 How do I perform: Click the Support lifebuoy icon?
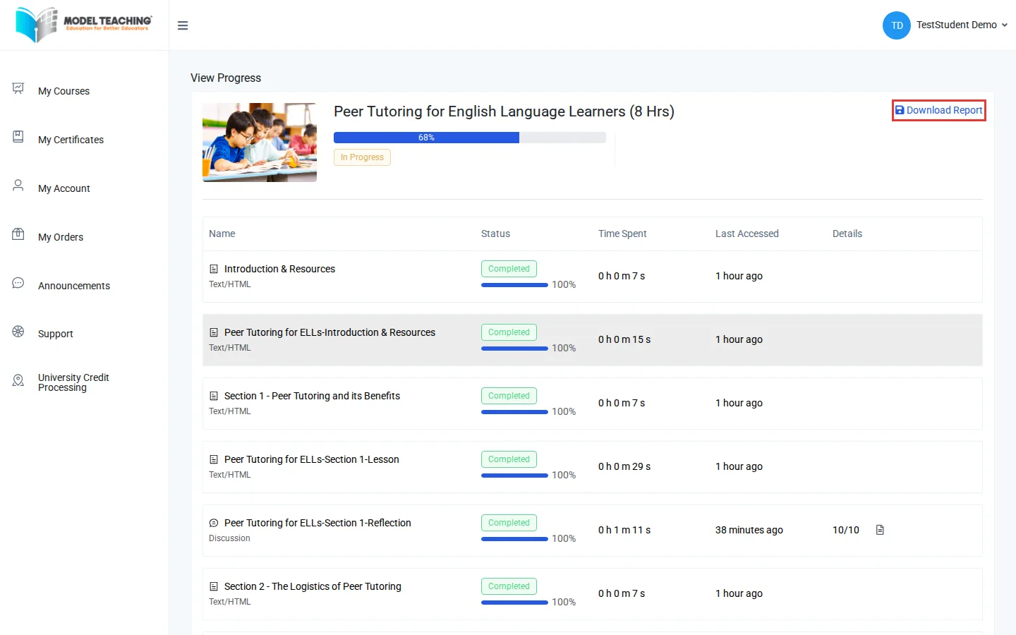pos(18,332)
